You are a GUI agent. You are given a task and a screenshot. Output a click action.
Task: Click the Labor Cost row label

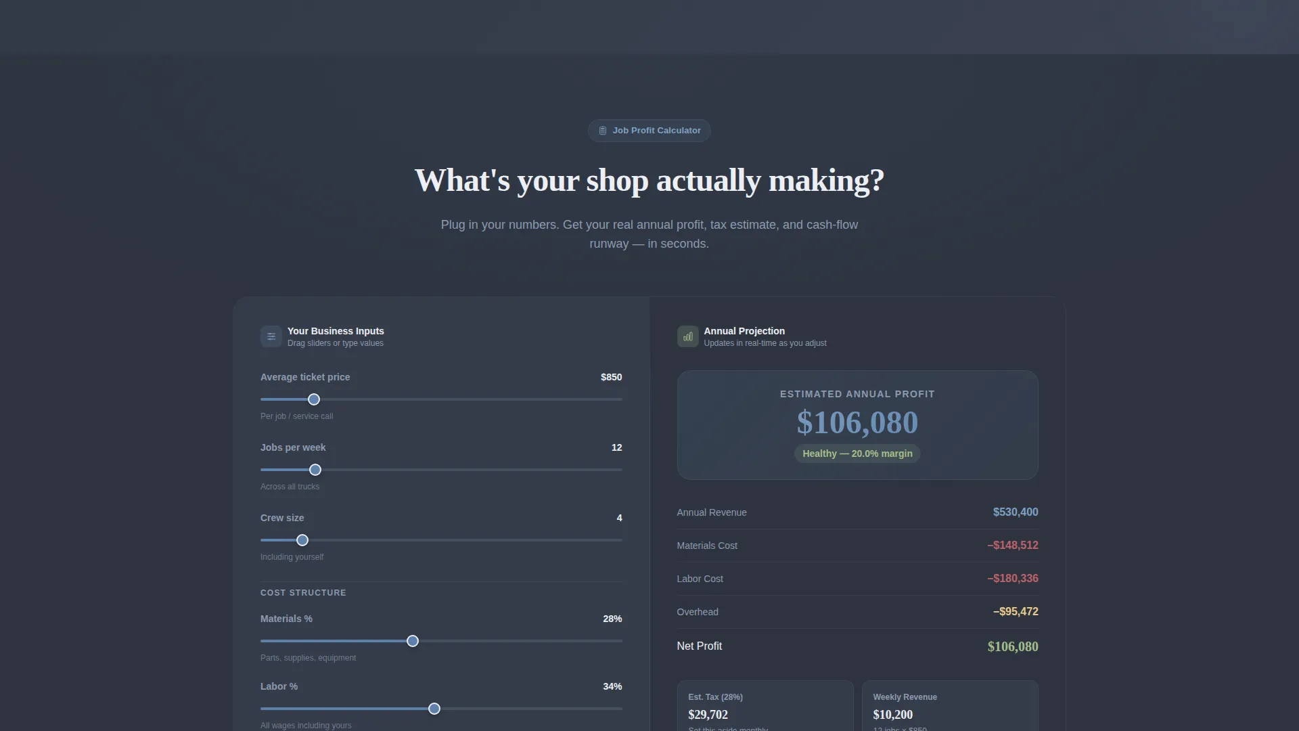[x=700, y=579]
